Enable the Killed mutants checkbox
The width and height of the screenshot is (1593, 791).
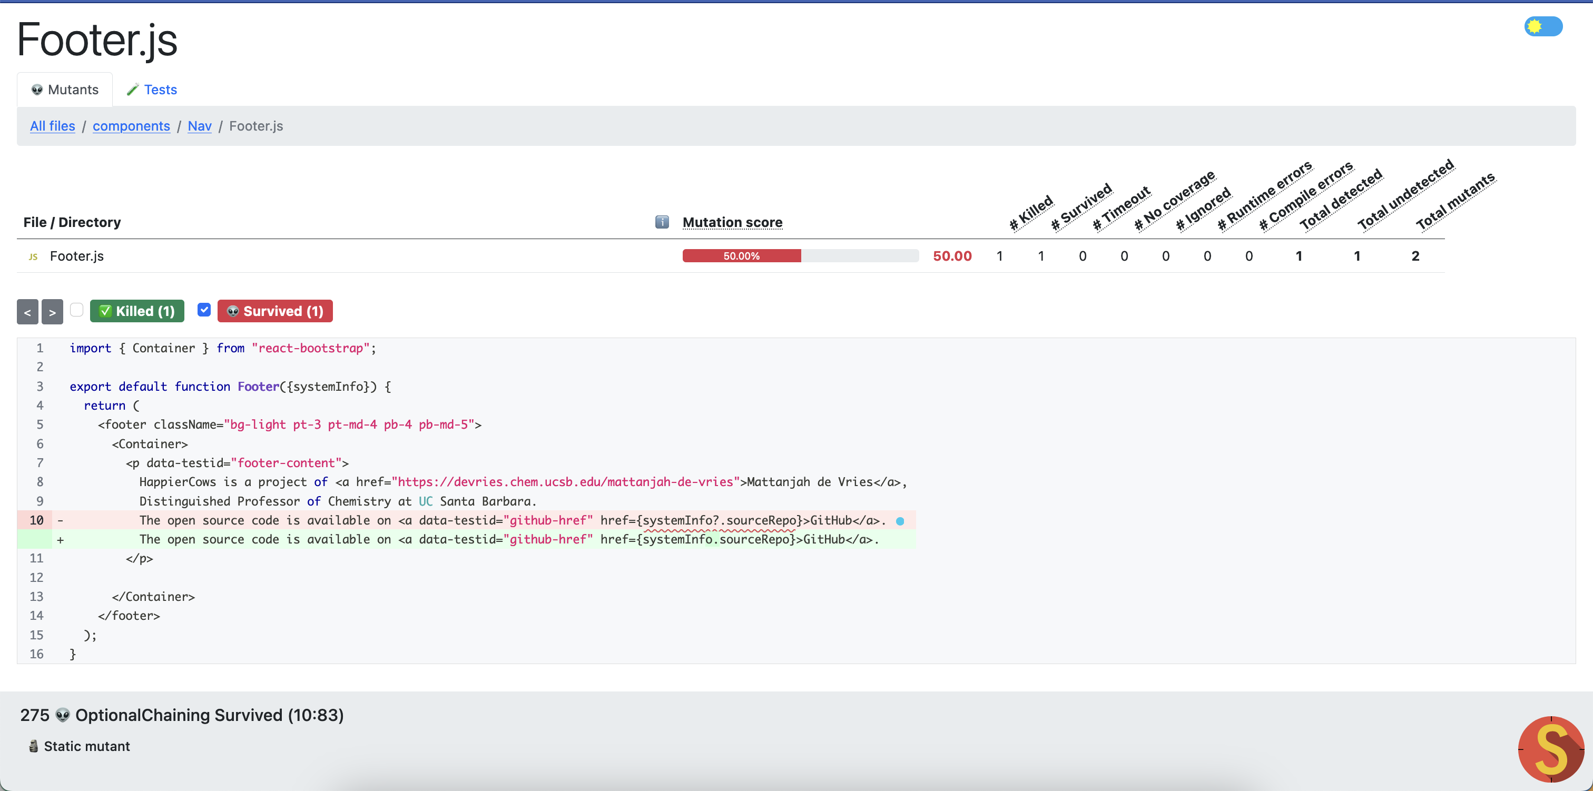tap(77, 309)
